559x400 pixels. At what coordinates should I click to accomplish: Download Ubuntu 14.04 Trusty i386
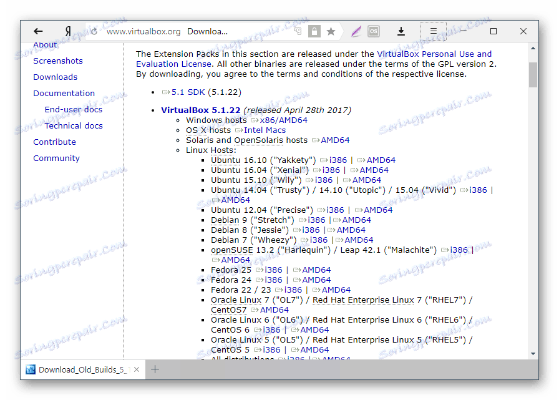[478, 190]
